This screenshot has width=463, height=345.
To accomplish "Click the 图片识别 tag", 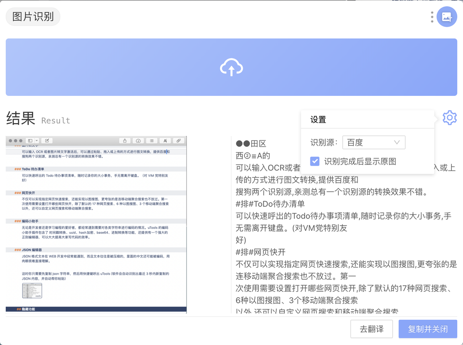I will click(33, 17).
